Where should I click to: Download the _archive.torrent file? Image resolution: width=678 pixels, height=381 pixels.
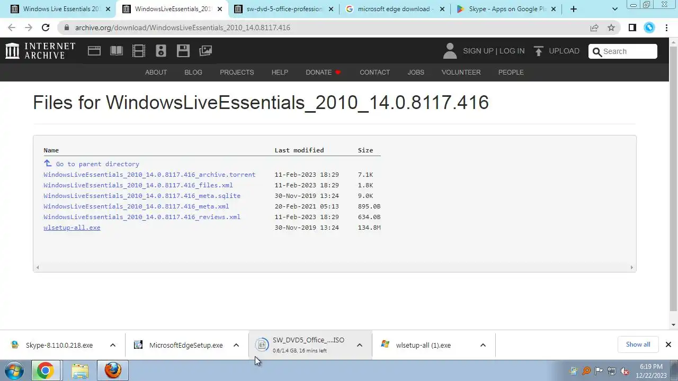(x=149, y=175)
